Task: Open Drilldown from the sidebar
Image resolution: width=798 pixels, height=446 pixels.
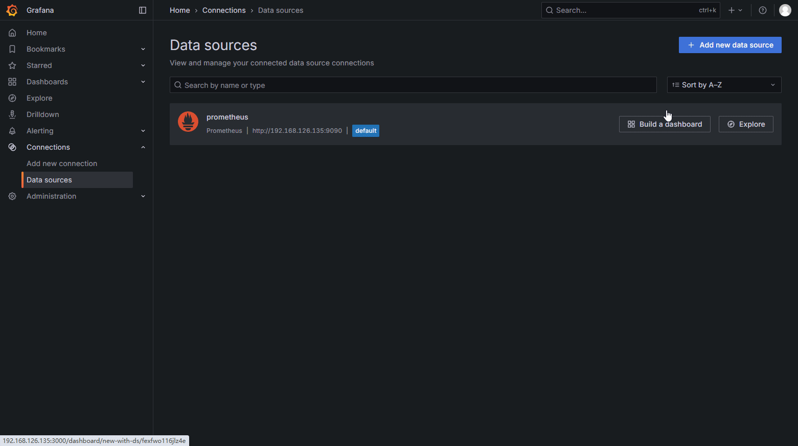Action: coord(42,114)
